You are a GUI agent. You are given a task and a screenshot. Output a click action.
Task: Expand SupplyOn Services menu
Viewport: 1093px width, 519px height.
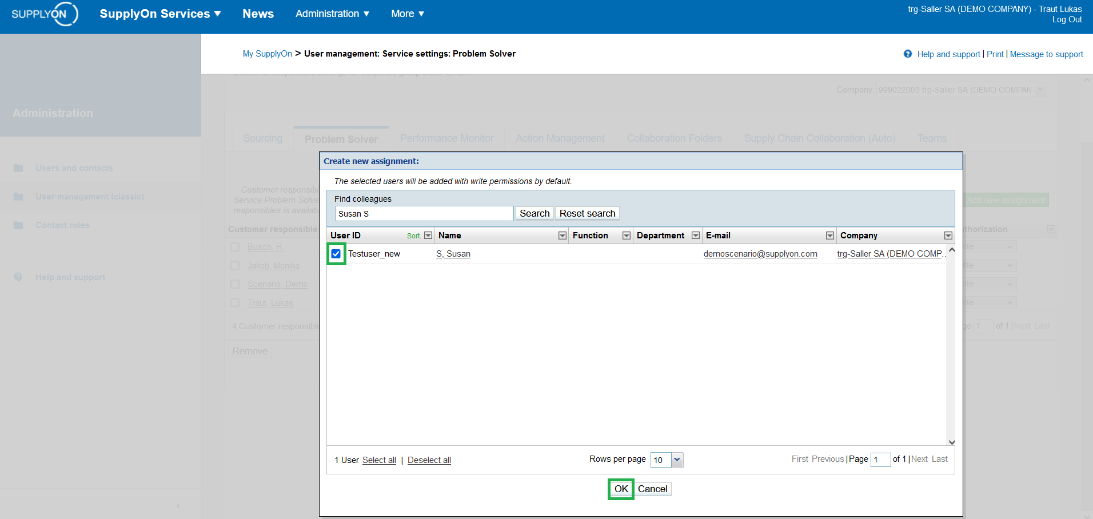click(x=160, y=14)
